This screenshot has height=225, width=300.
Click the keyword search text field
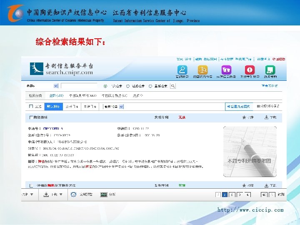coord(79,86)
